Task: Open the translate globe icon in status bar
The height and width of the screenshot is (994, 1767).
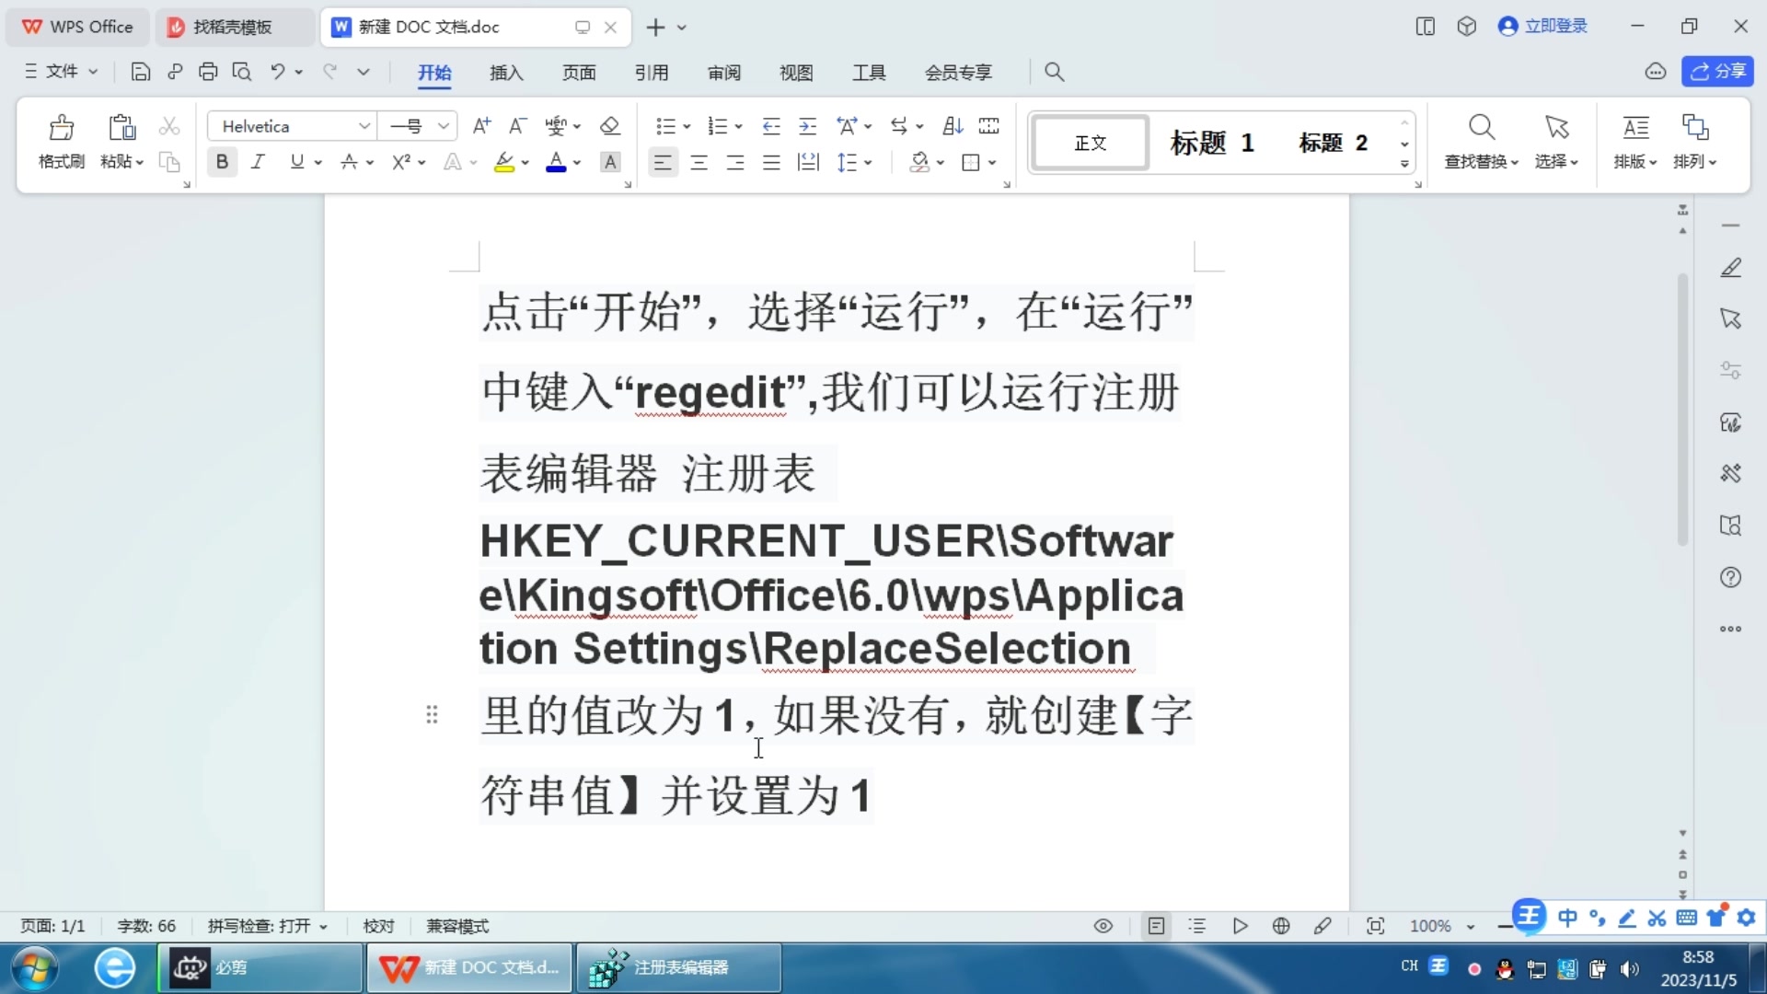Action: (1281, 926)
